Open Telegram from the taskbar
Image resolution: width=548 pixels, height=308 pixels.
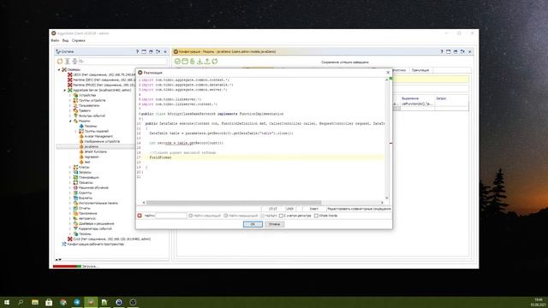click(x=77, y=302)
